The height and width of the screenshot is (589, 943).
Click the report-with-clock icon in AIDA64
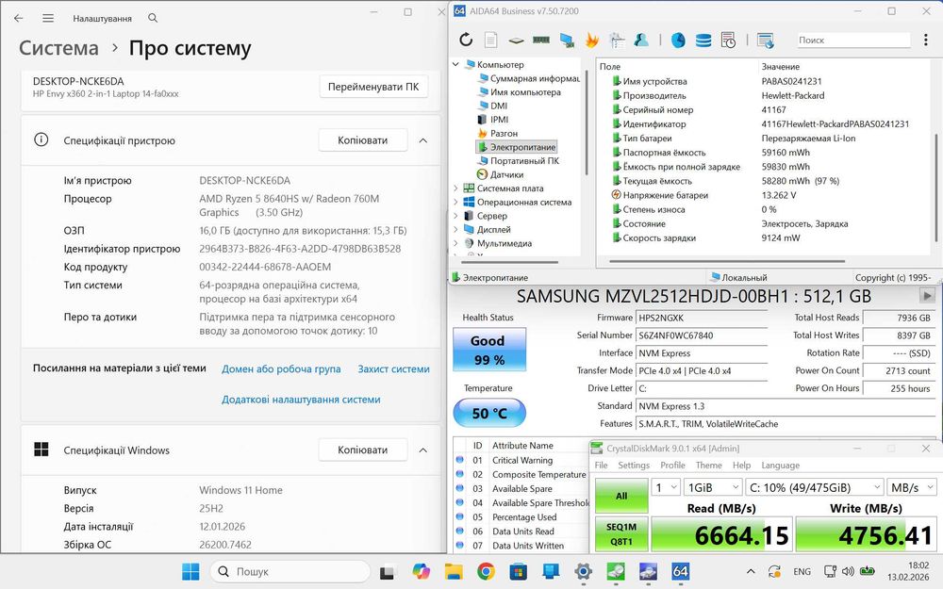tap(728, 41)
